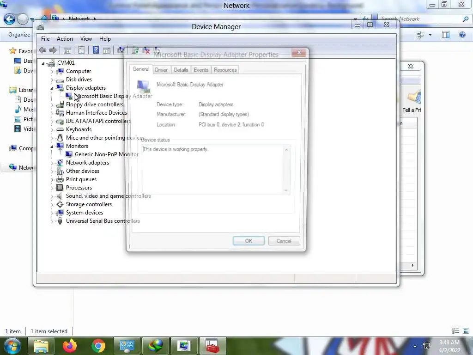Image resolution: width=473 pixels, height=355 pixels.
Task: Select the General tab in properties dialog
Action: (141, 69)
